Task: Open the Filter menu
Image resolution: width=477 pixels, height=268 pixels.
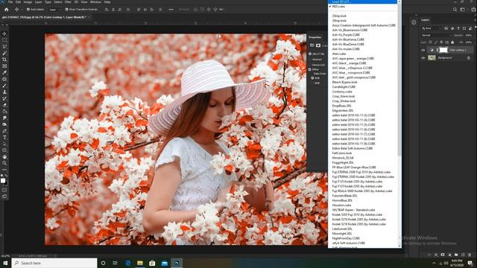Action: point(68,1)
